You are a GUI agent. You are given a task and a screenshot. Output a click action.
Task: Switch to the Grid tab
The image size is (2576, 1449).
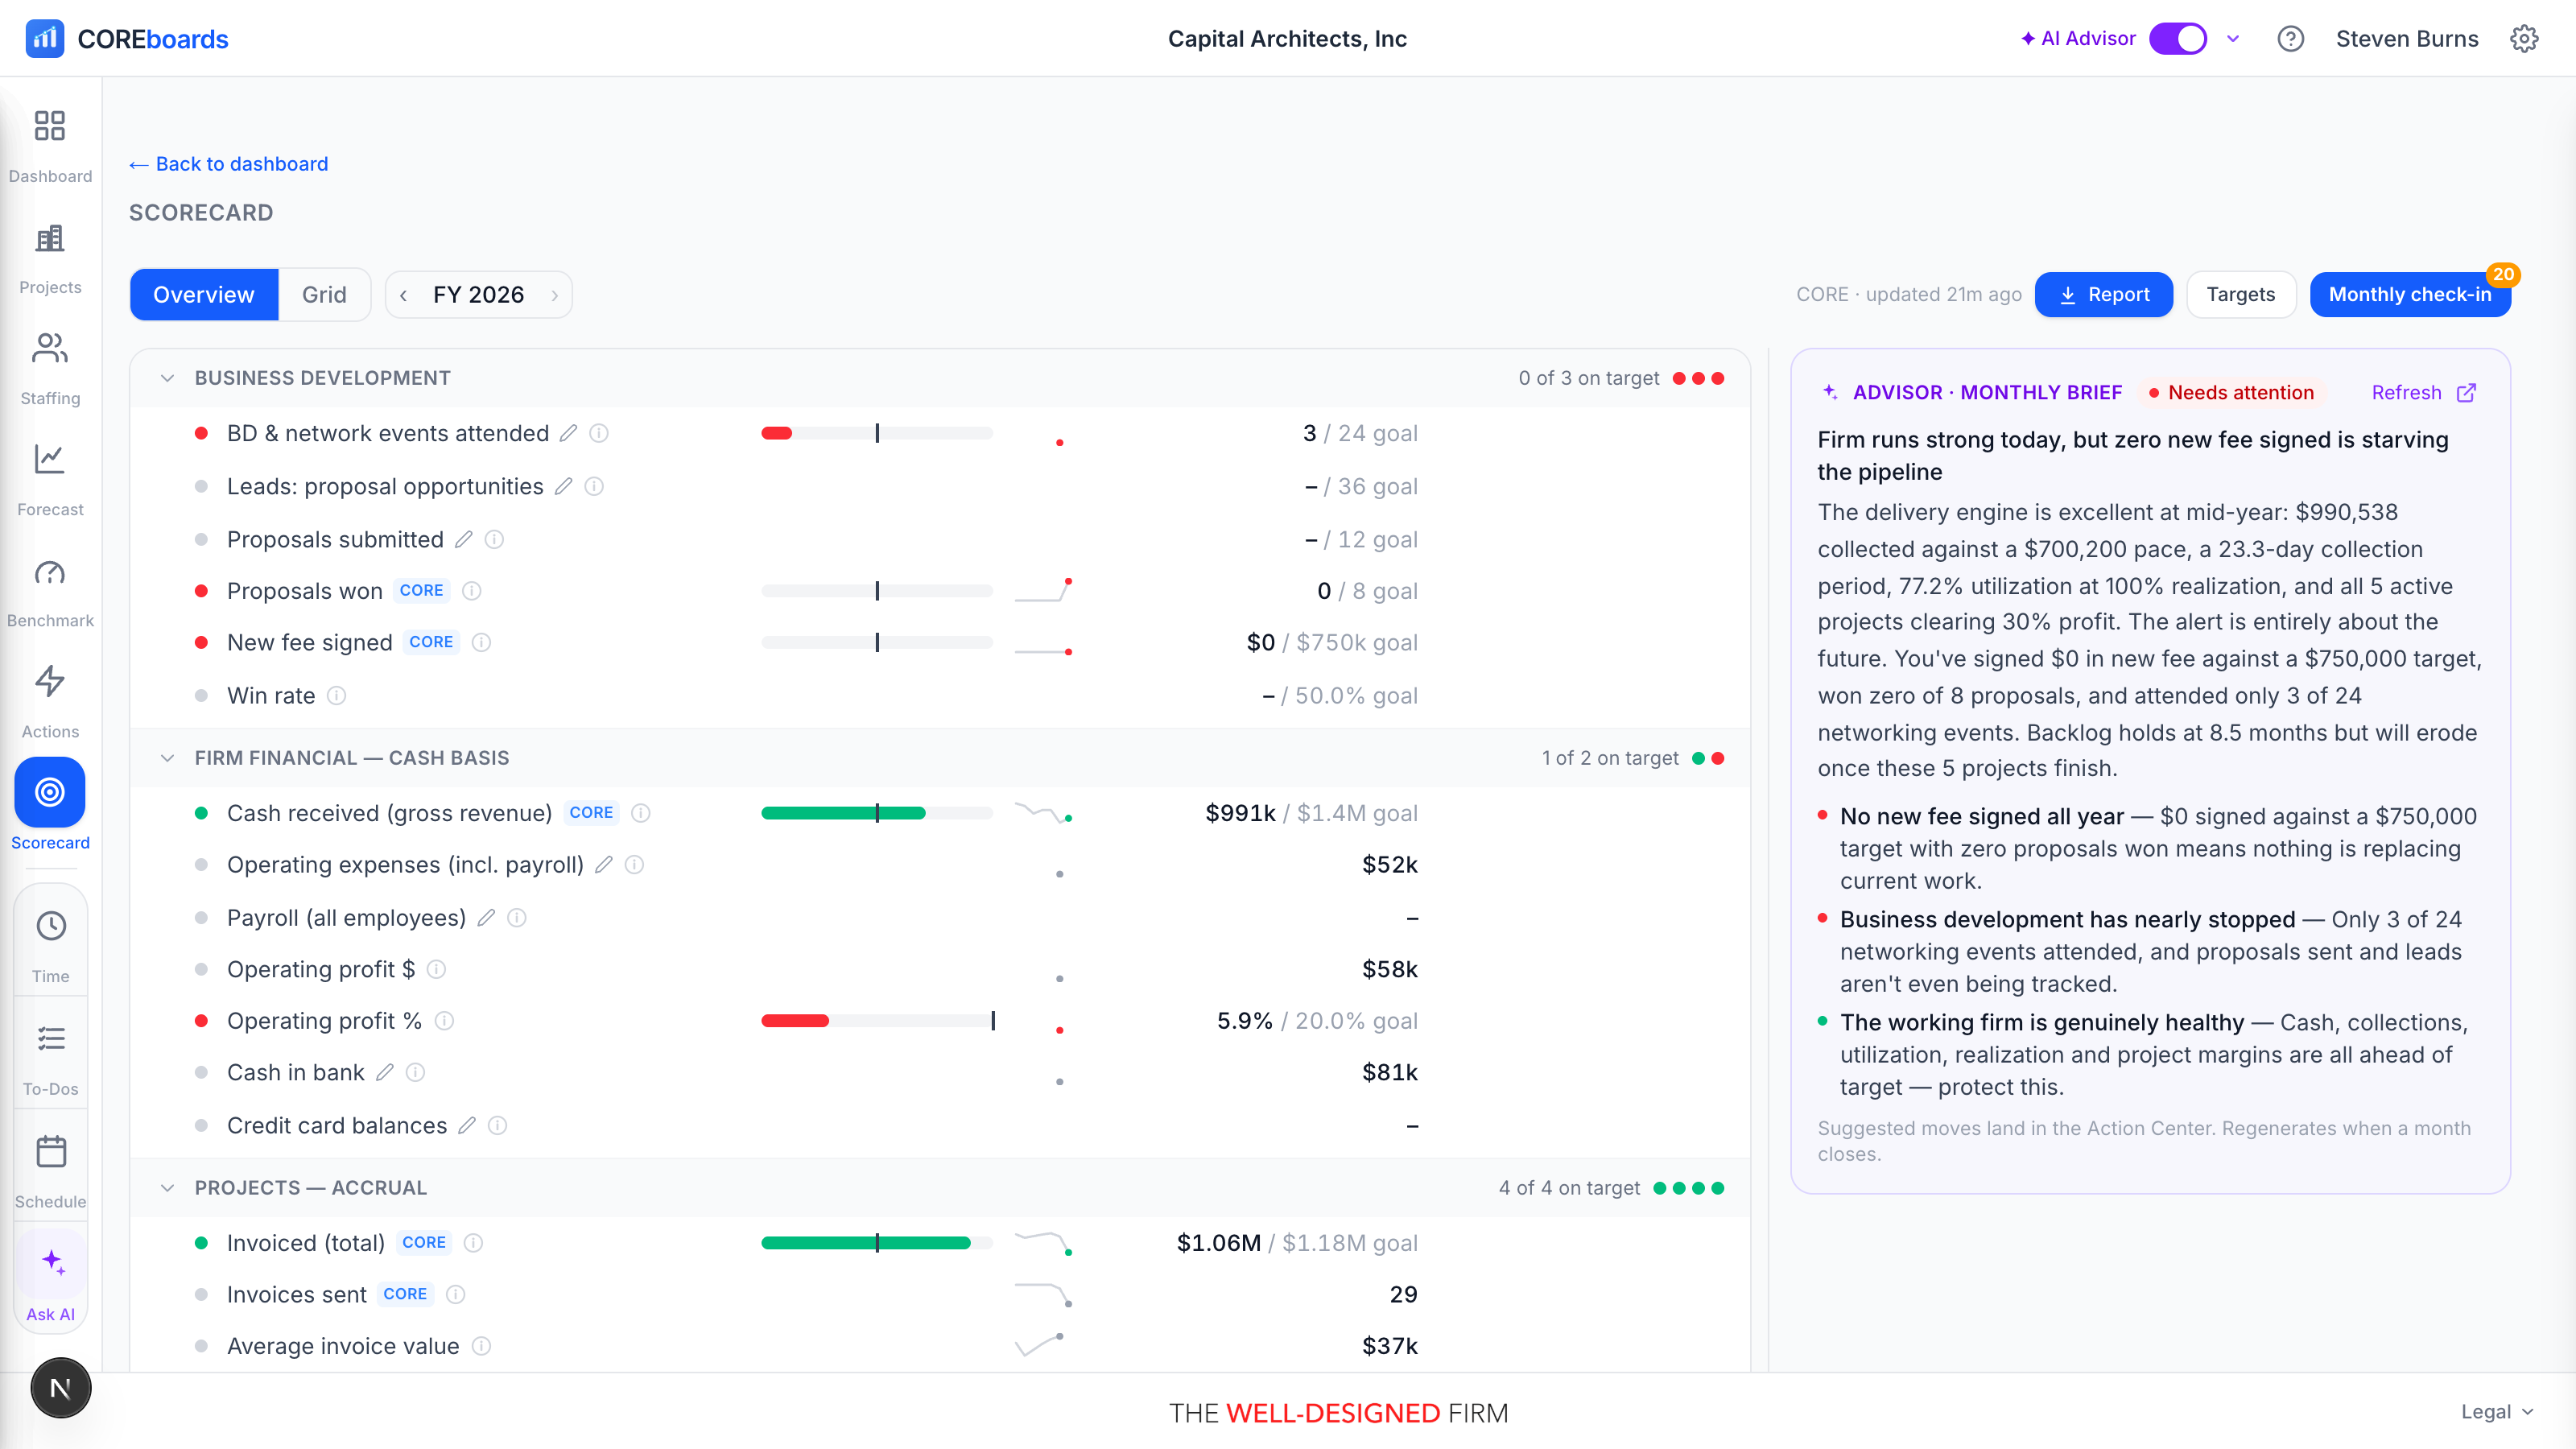pyautogui.click(x=324, y=295)
